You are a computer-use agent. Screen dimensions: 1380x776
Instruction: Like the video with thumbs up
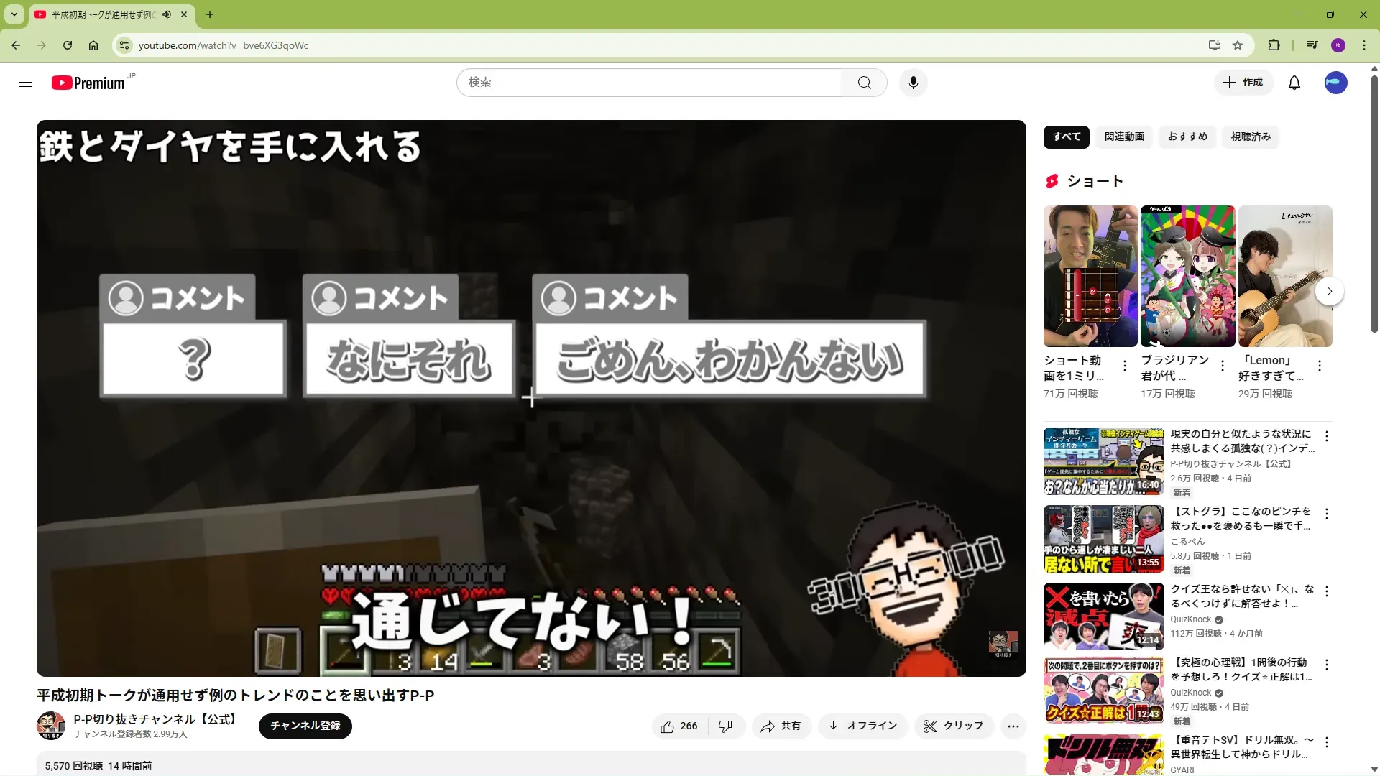coord(678,726)
